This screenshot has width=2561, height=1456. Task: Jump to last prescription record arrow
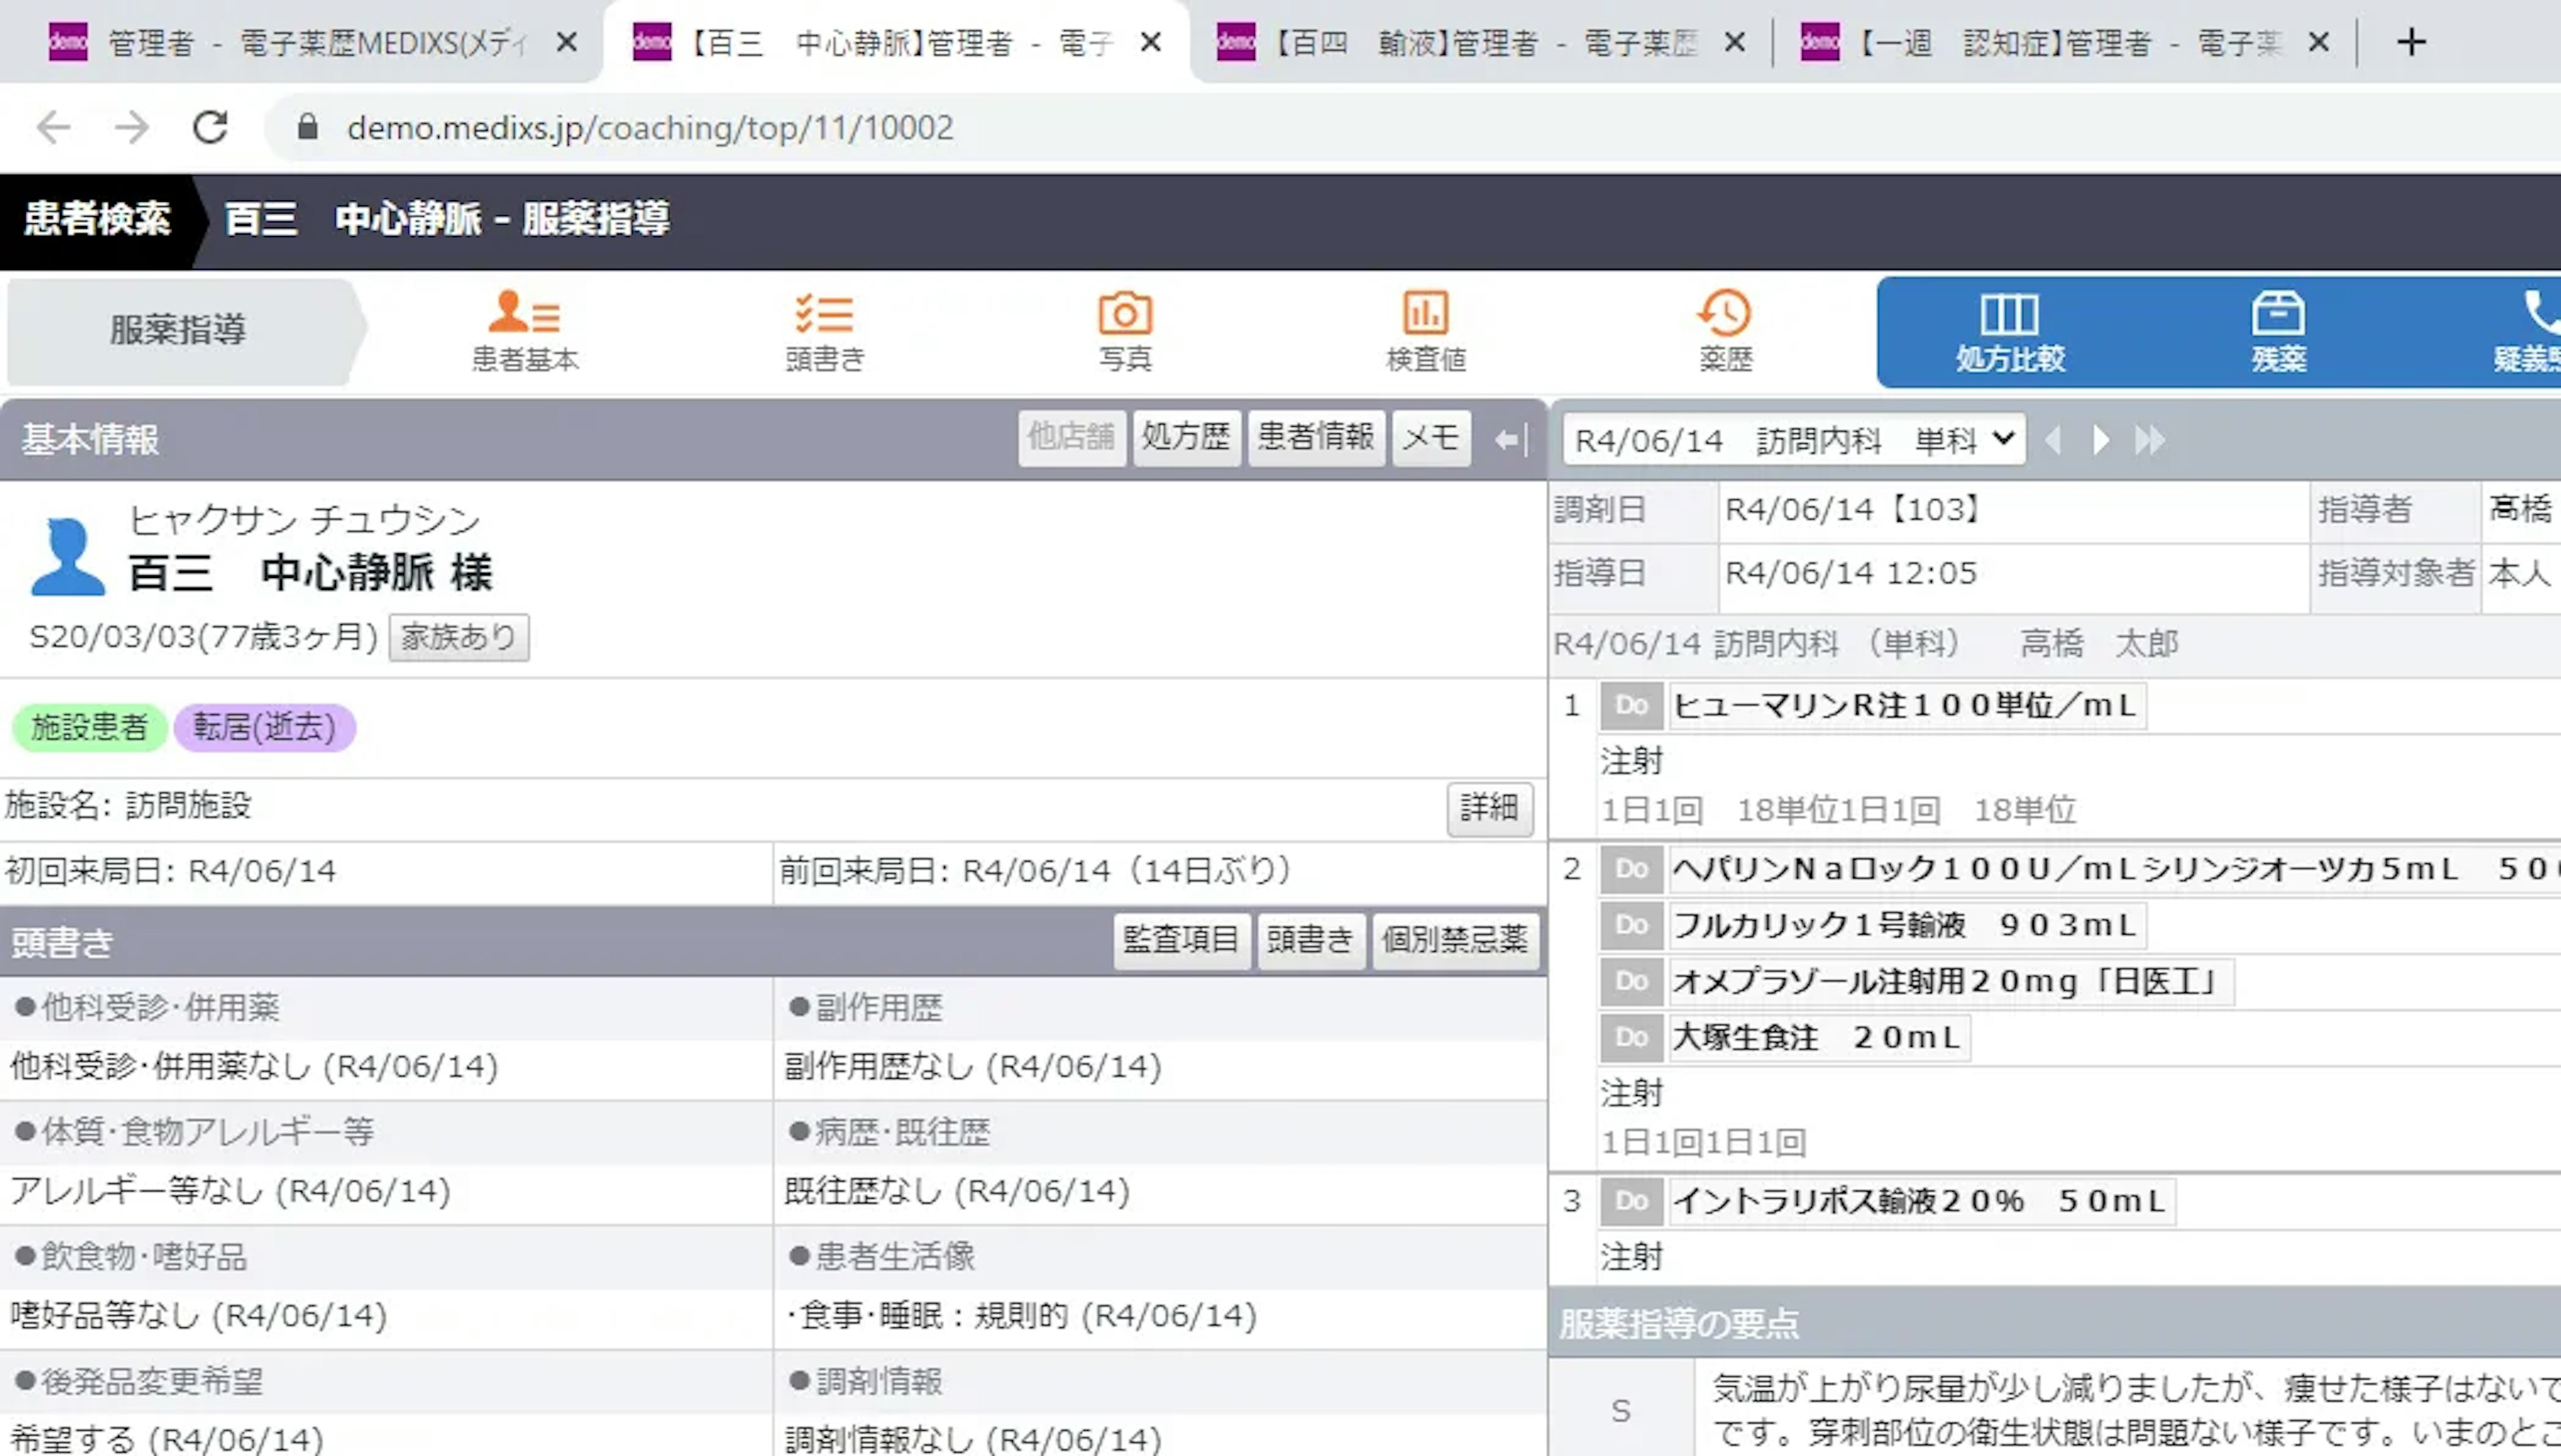click(x=2149, y=440)
